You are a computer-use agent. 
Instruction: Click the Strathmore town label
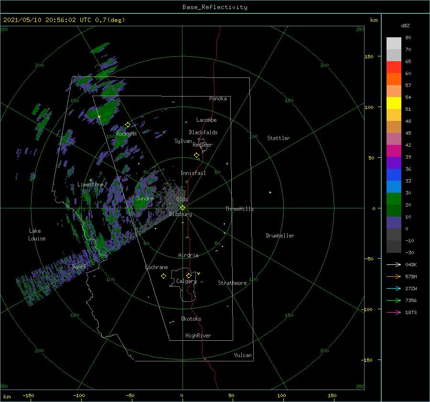coord(232,283)
